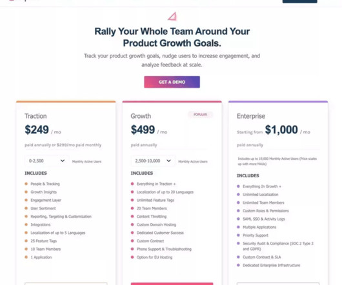342x285 pixels.
Task: Click the GET A DEMO button
Action: coord(172,82)
